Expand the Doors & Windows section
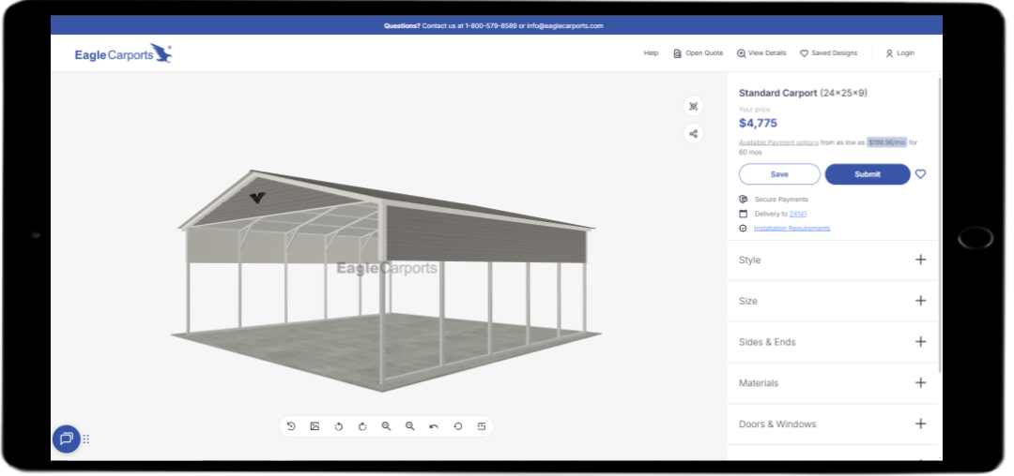The width and height of the screenshot is (1014, 476). [x=833, y=424]
